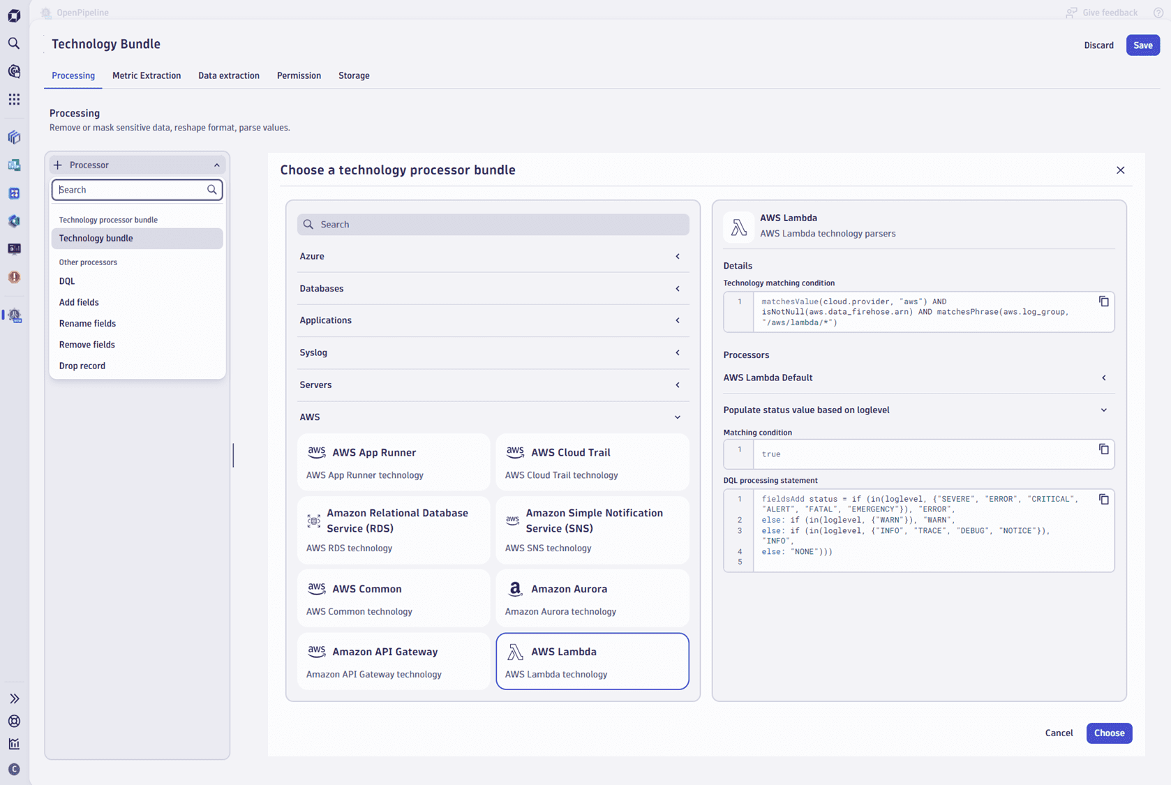Click the Dynatrace logo in the sidebar
This screenshot has width=1171, height=785.
14,15
